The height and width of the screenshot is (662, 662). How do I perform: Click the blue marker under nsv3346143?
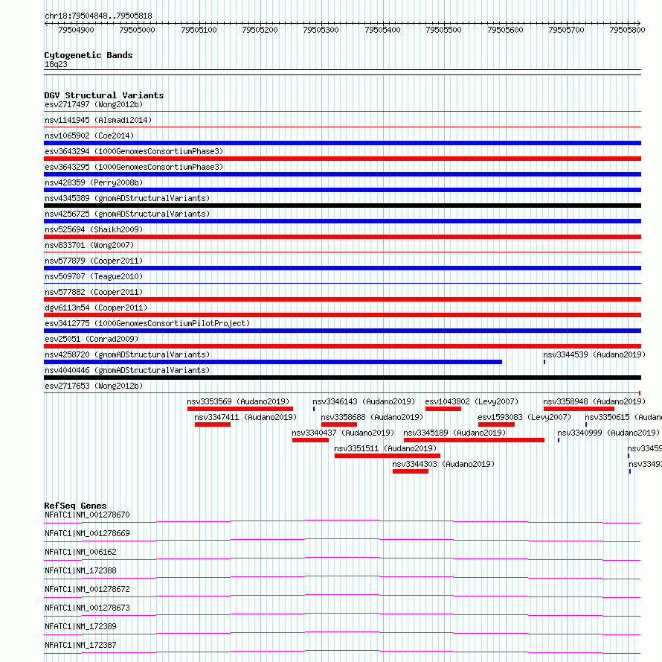coord(314,409)
